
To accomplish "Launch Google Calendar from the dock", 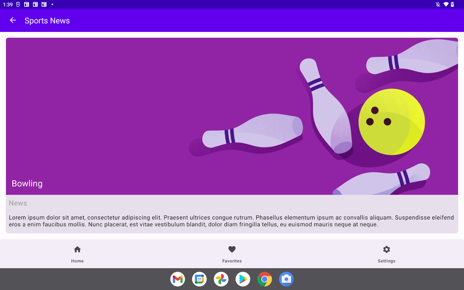I will pyautogui.click(x=199, y=279).
